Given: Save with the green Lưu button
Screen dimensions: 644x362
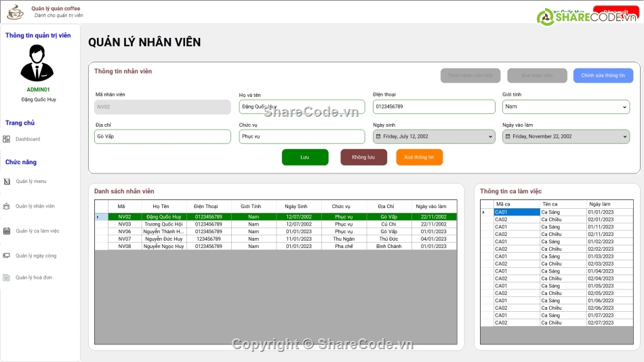Looking at the screenshot, I should click(x=305, y=157).
